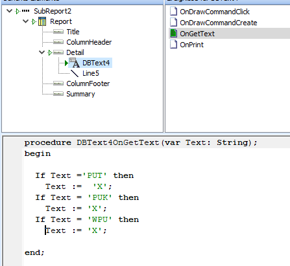Click the Line5 diagonal line icon
The width and height of the screenshot is (290, 266).
coord(75,73)
